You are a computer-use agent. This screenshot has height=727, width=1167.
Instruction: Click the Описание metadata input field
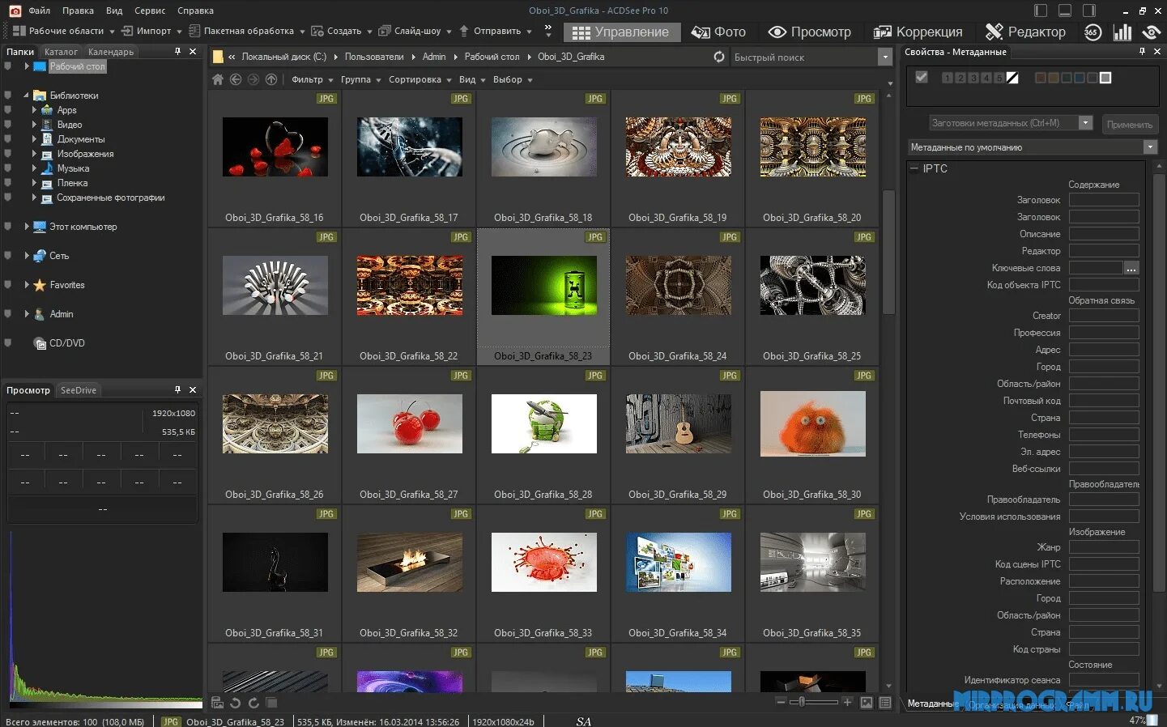tap(1104, 234)
